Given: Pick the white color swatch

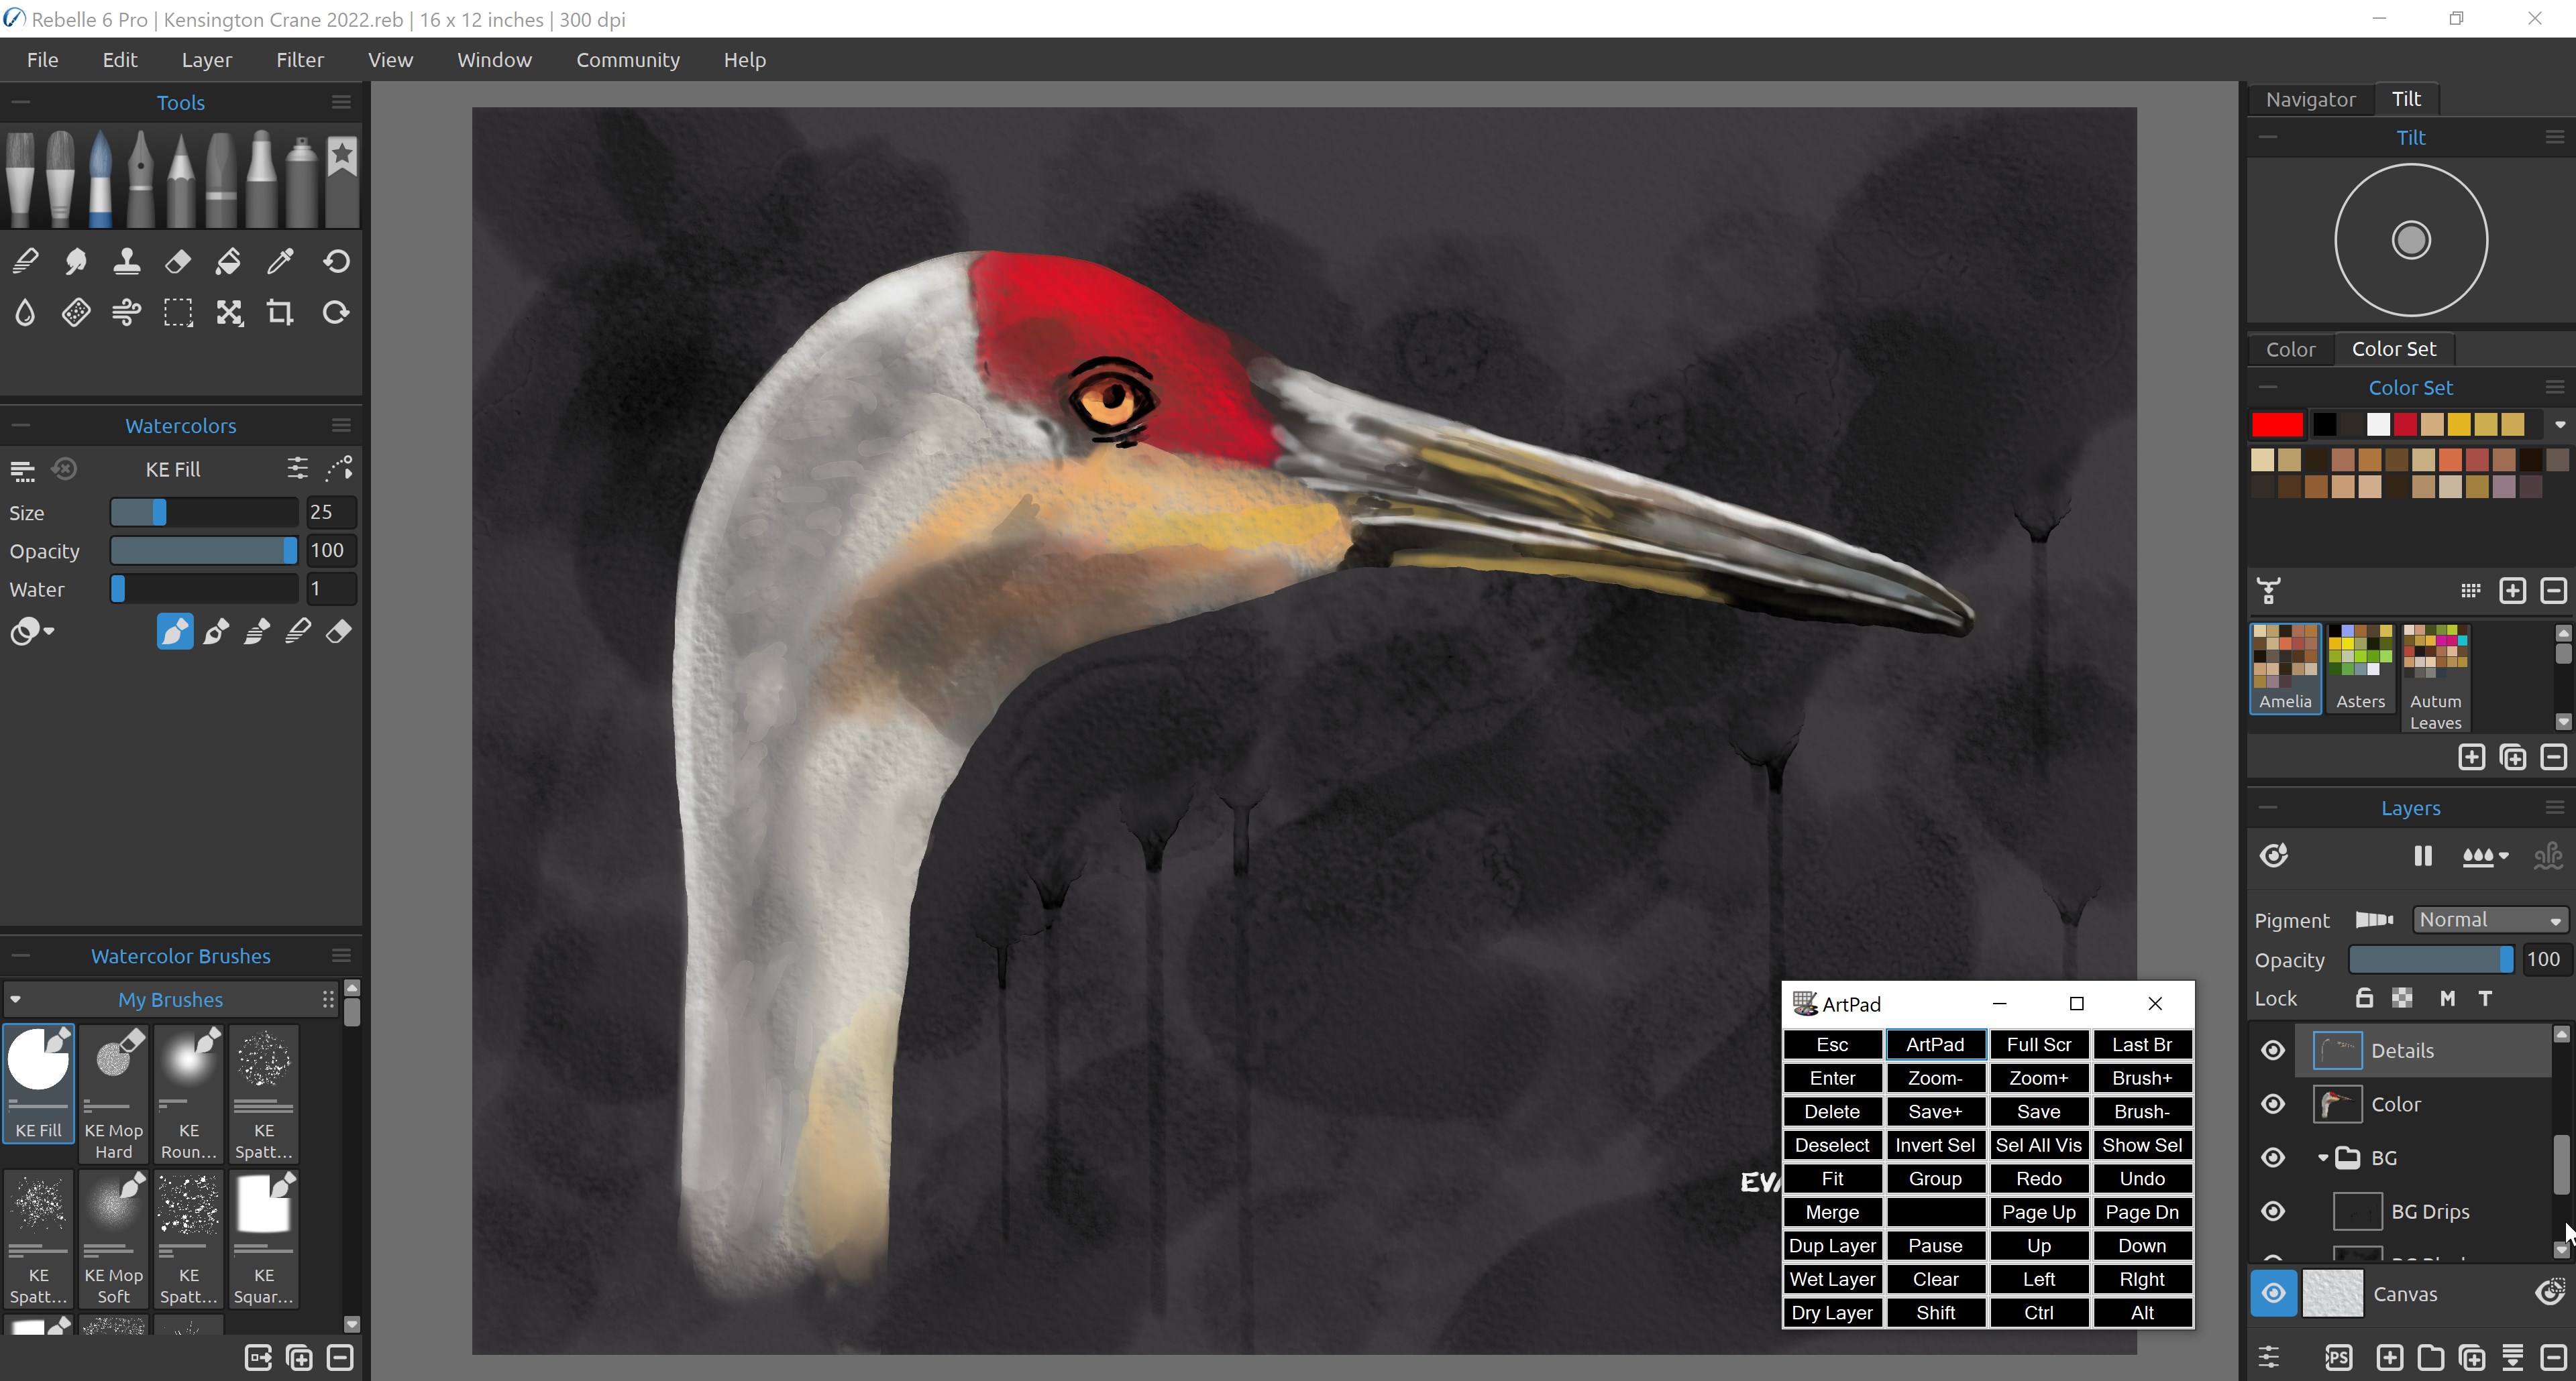Looking at the screenshot, I should point(2378,425).
